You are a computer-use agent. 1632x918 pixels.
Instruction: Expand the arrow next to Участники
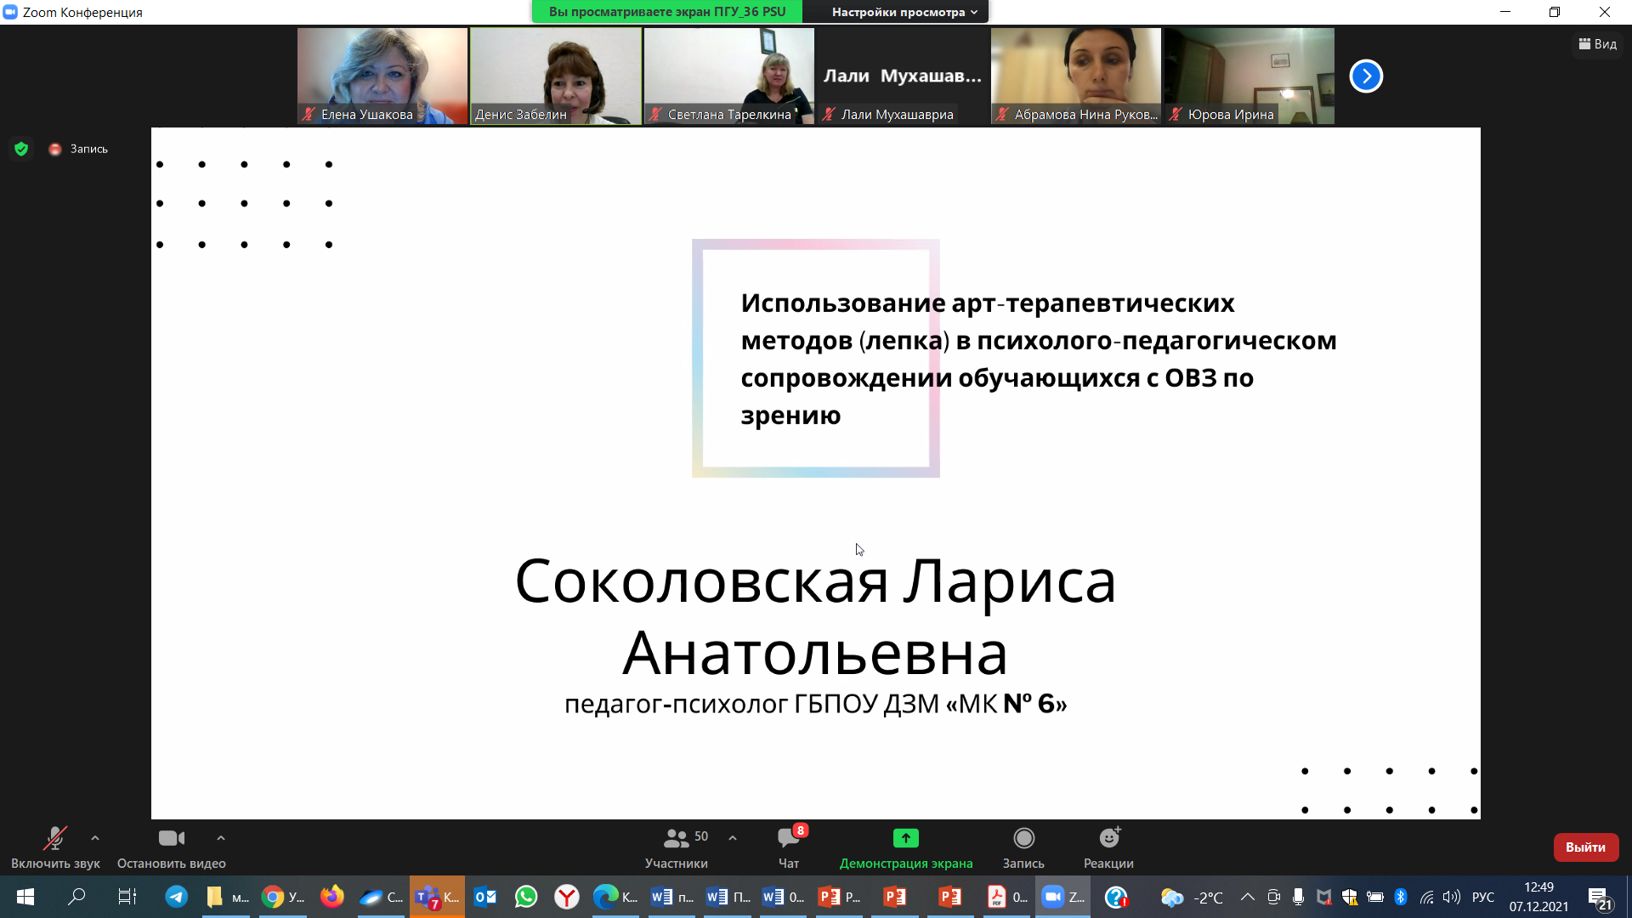733,838
